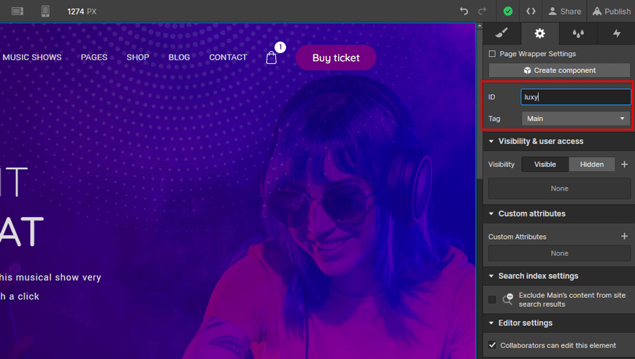Uncheck Collaborators can edit this element

click(492, 345)
